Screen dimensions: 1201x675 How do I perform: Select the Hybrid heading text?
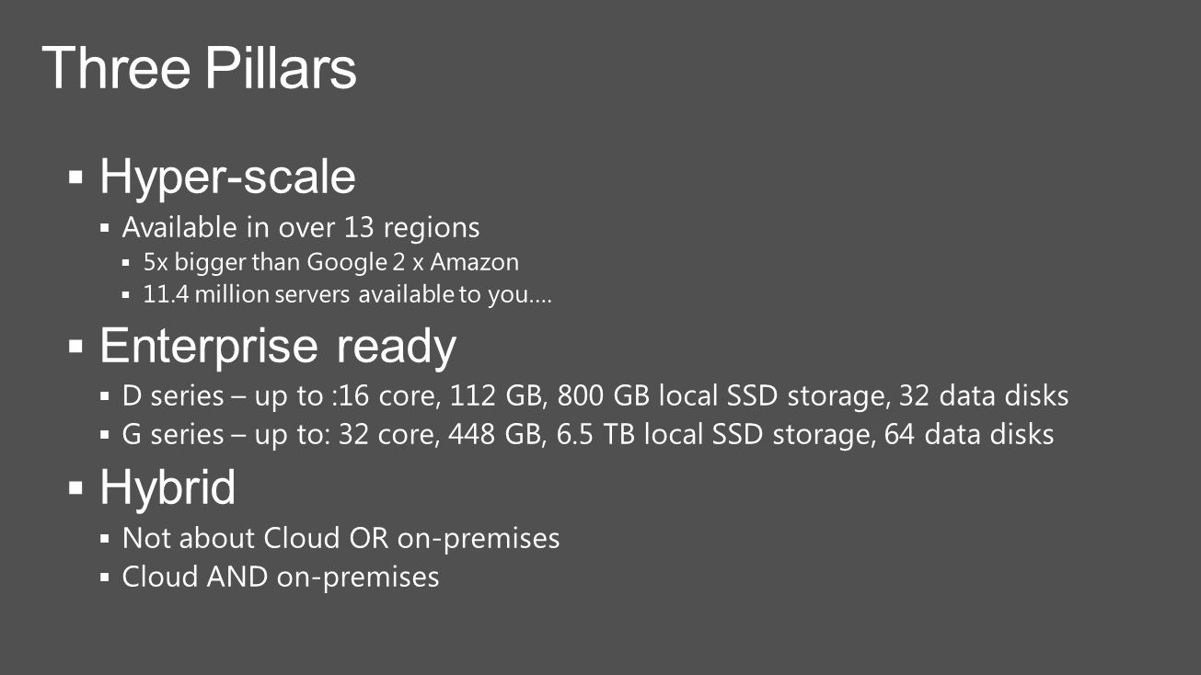tap(167, 486)
